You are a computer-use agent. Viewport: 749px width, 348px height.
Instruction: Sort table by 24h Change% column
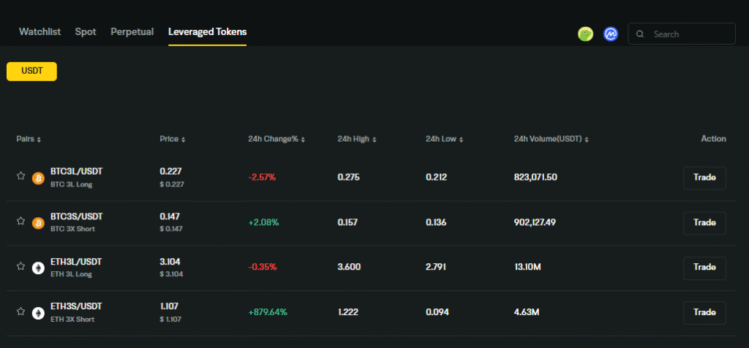276,139
